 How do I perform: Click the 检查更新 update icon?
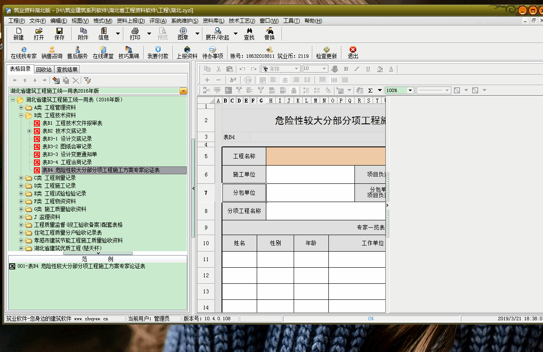click(x=326, y=52)
